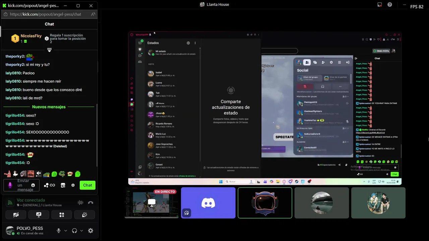Open the Discord inbox icon
Image resolution: width=429 pixels, height=241 pixels.
click(380, 5)
